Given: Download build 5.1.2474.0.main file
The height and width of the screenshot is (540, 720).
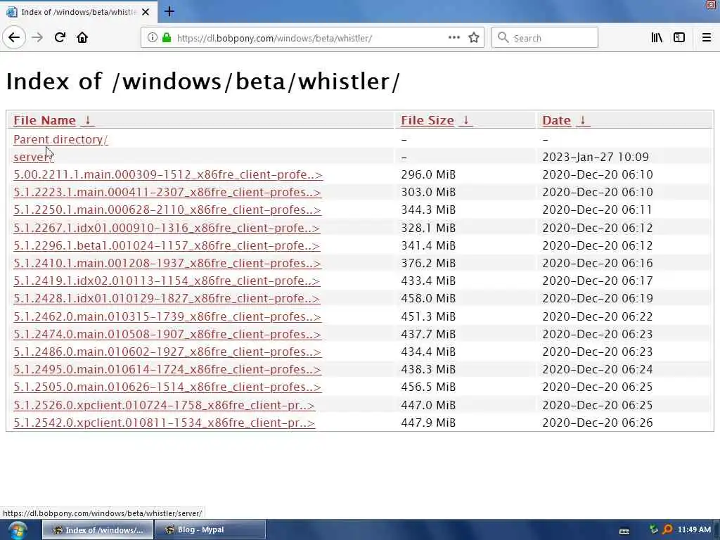Looking at the screenshot, I should point(167,334).
